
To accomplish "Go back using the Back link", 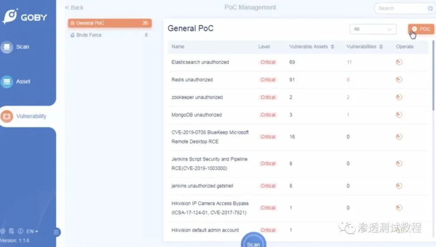I will click(74, 7).
